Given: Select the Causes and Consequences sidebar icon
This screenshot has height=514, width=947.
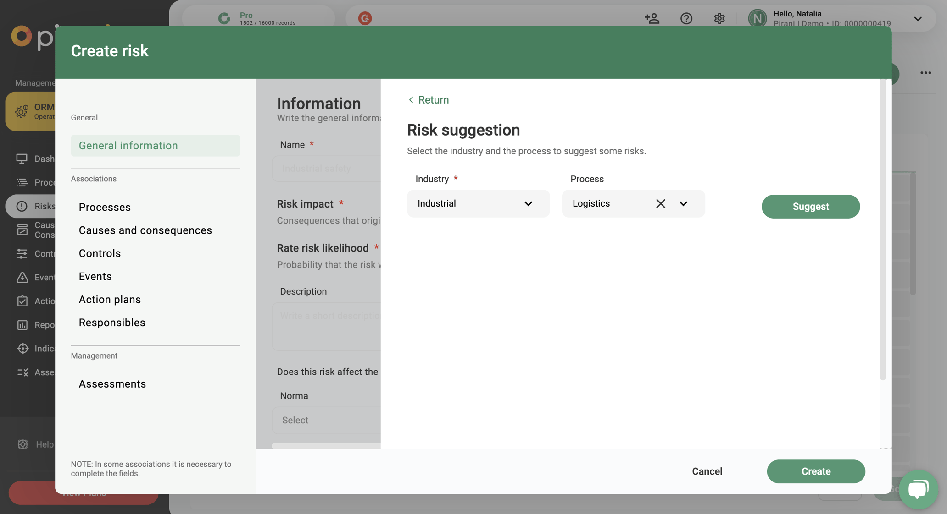Looking at the screenshot, I should pyautogui.click(x=22, y=230).
